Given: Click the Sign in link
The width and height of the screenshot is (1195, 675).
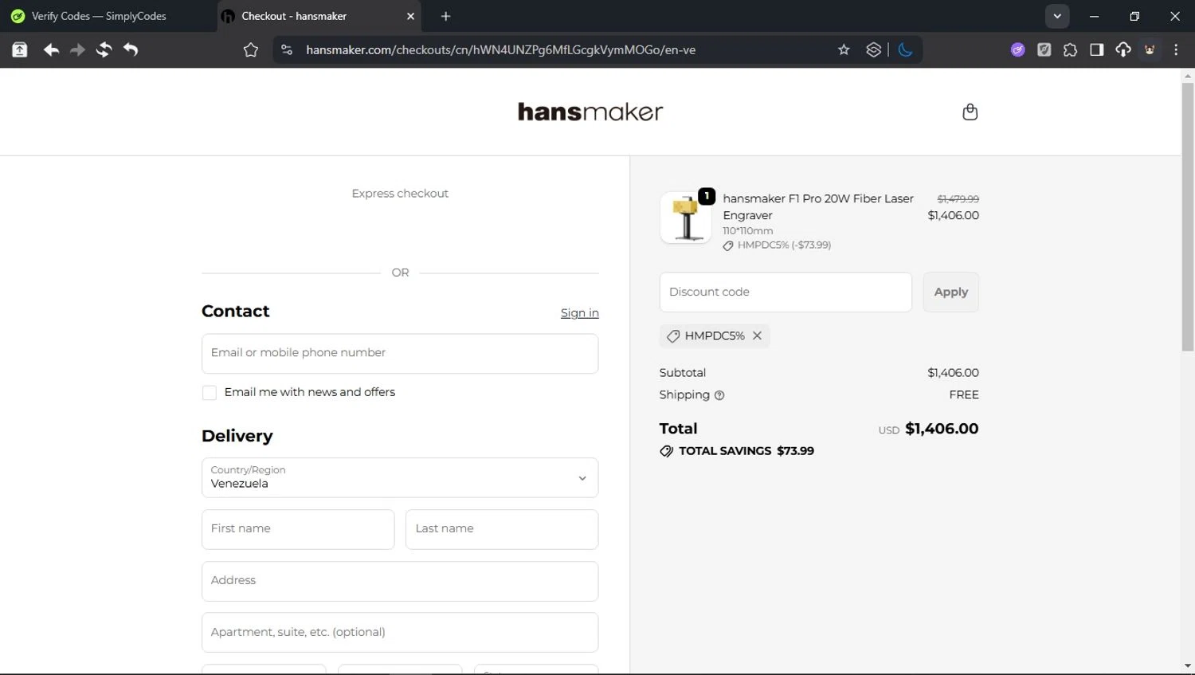Looking at the screenshot, I should (579, 313).
